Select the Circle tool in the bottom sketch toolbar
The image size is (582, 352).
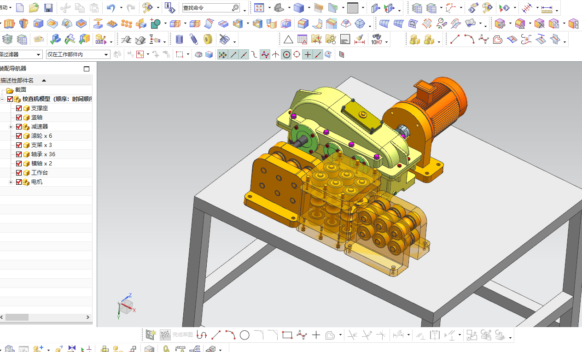tap(244, 335)
